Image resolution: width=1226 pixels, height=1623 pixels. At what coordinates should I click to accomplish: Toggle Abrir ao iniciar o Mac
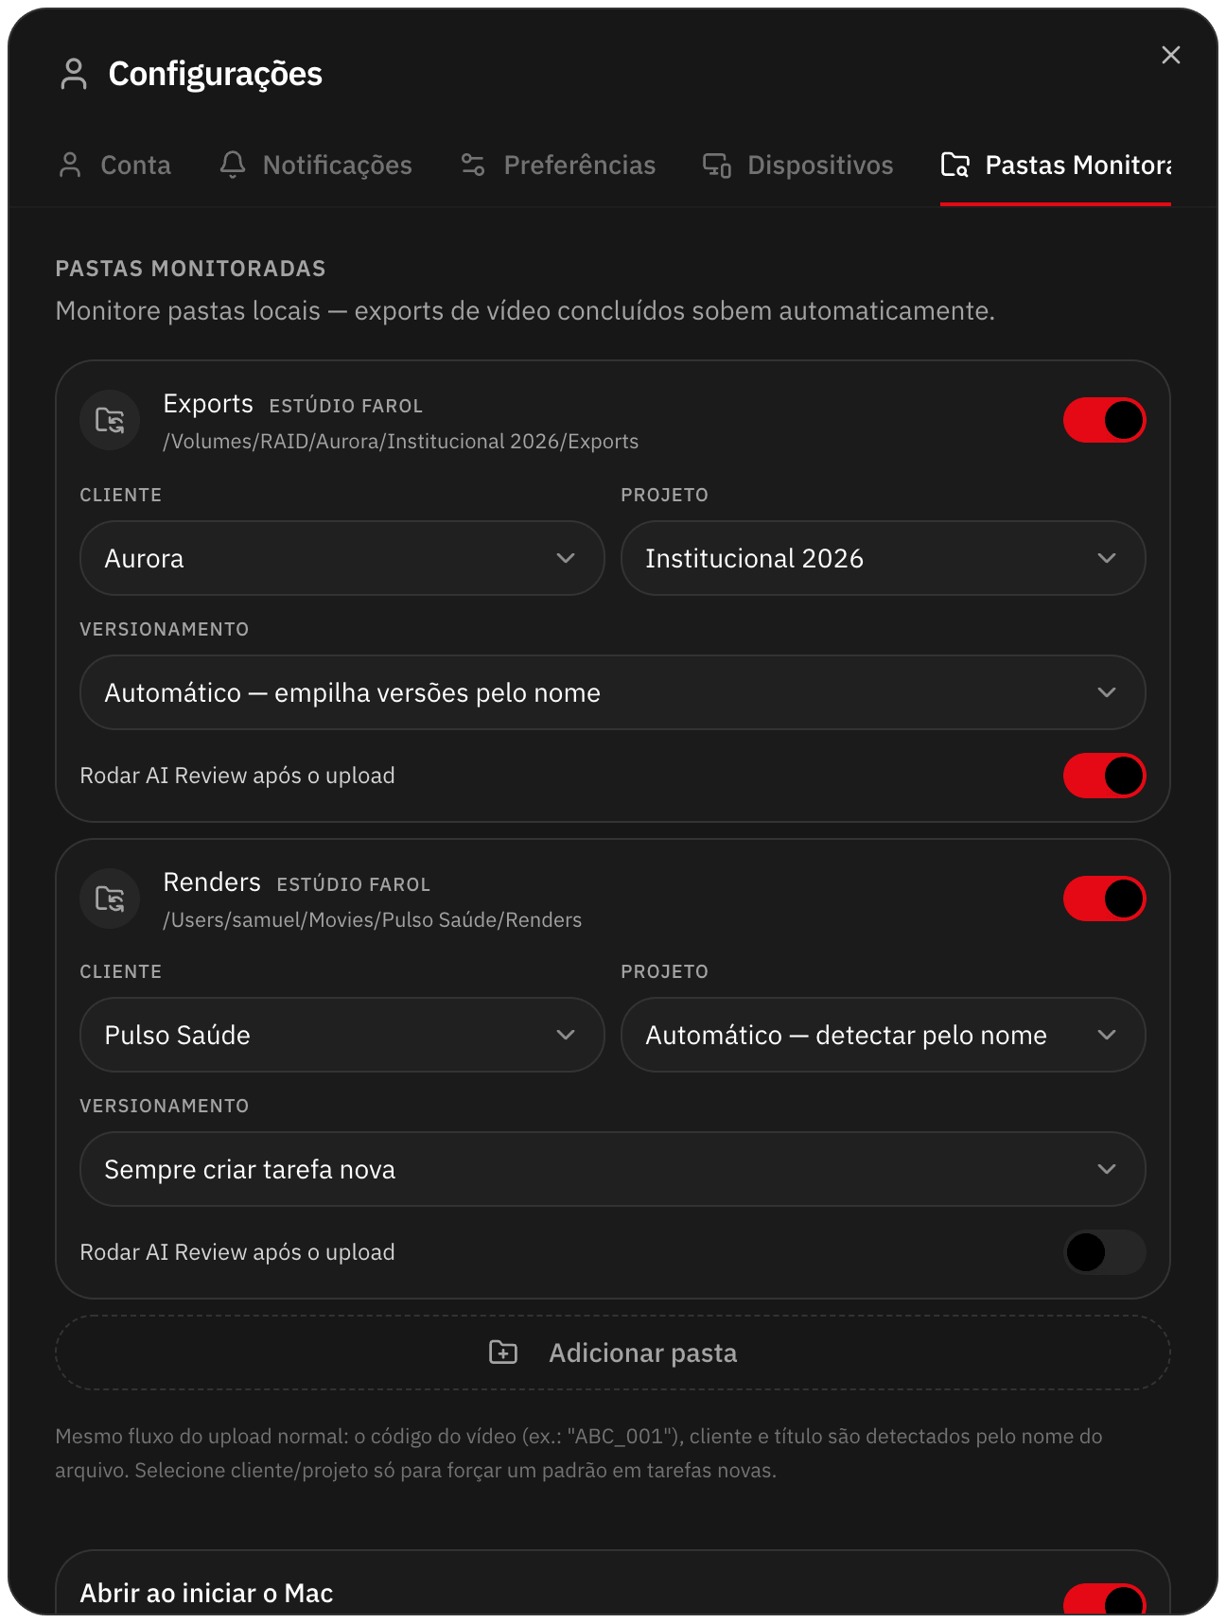pyautogui.click(x=1105, y=1598)
